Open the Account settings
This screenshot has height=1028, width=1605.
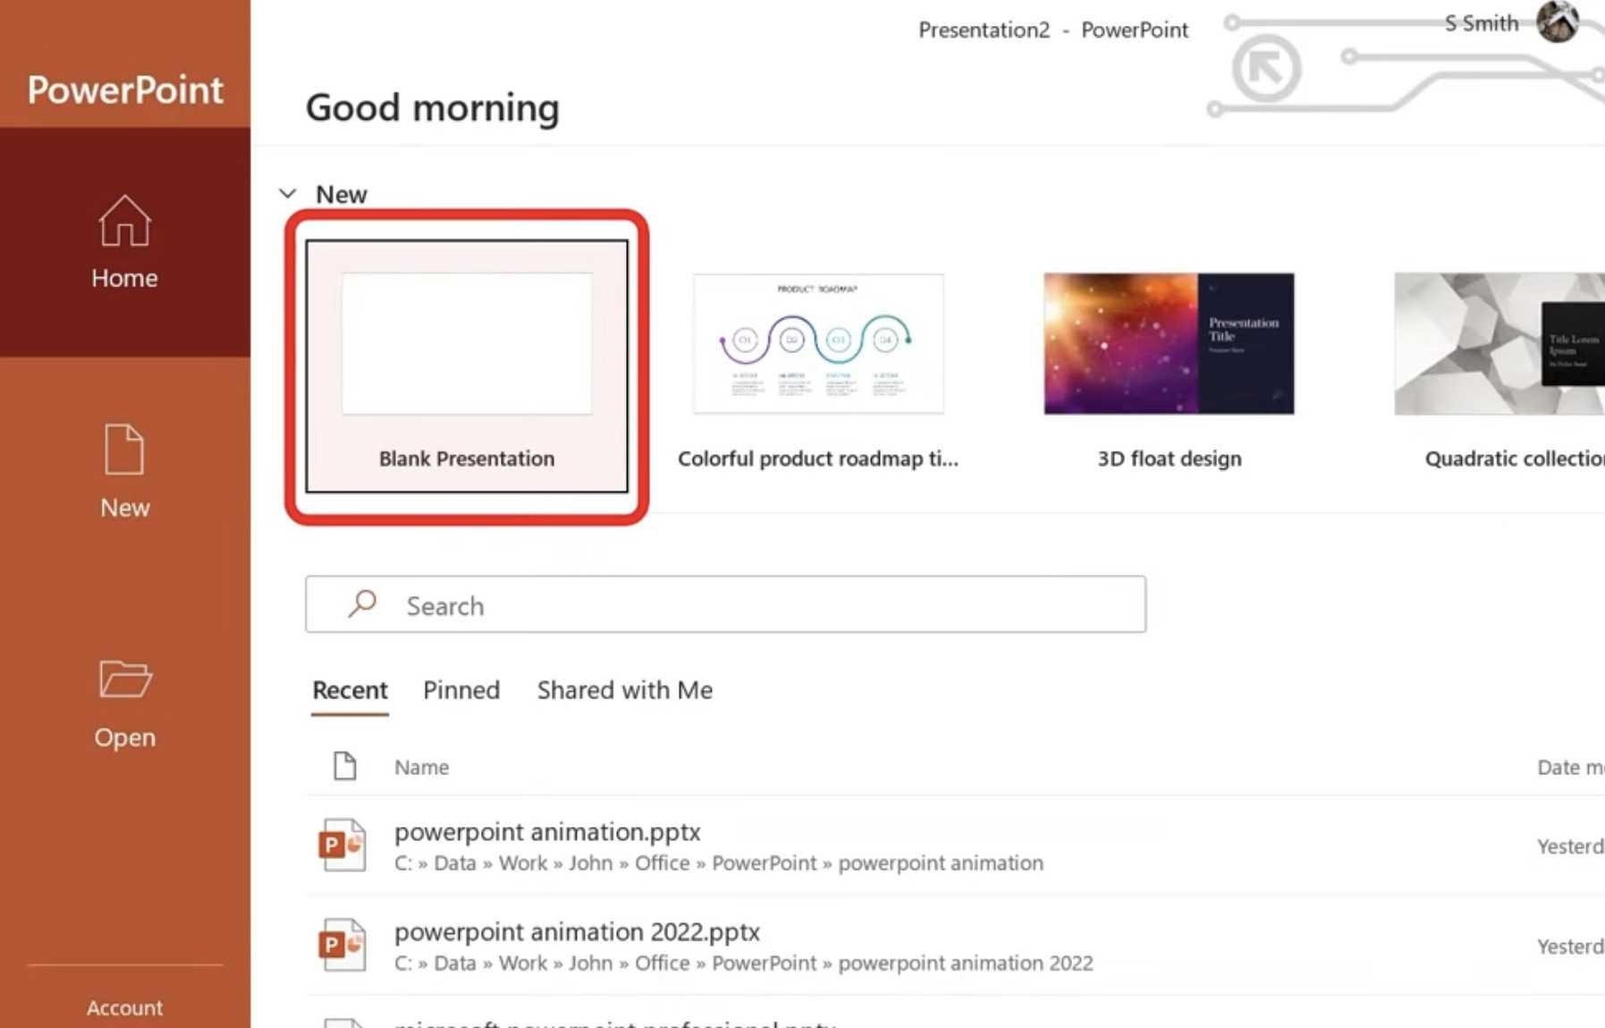(124, 1007)
